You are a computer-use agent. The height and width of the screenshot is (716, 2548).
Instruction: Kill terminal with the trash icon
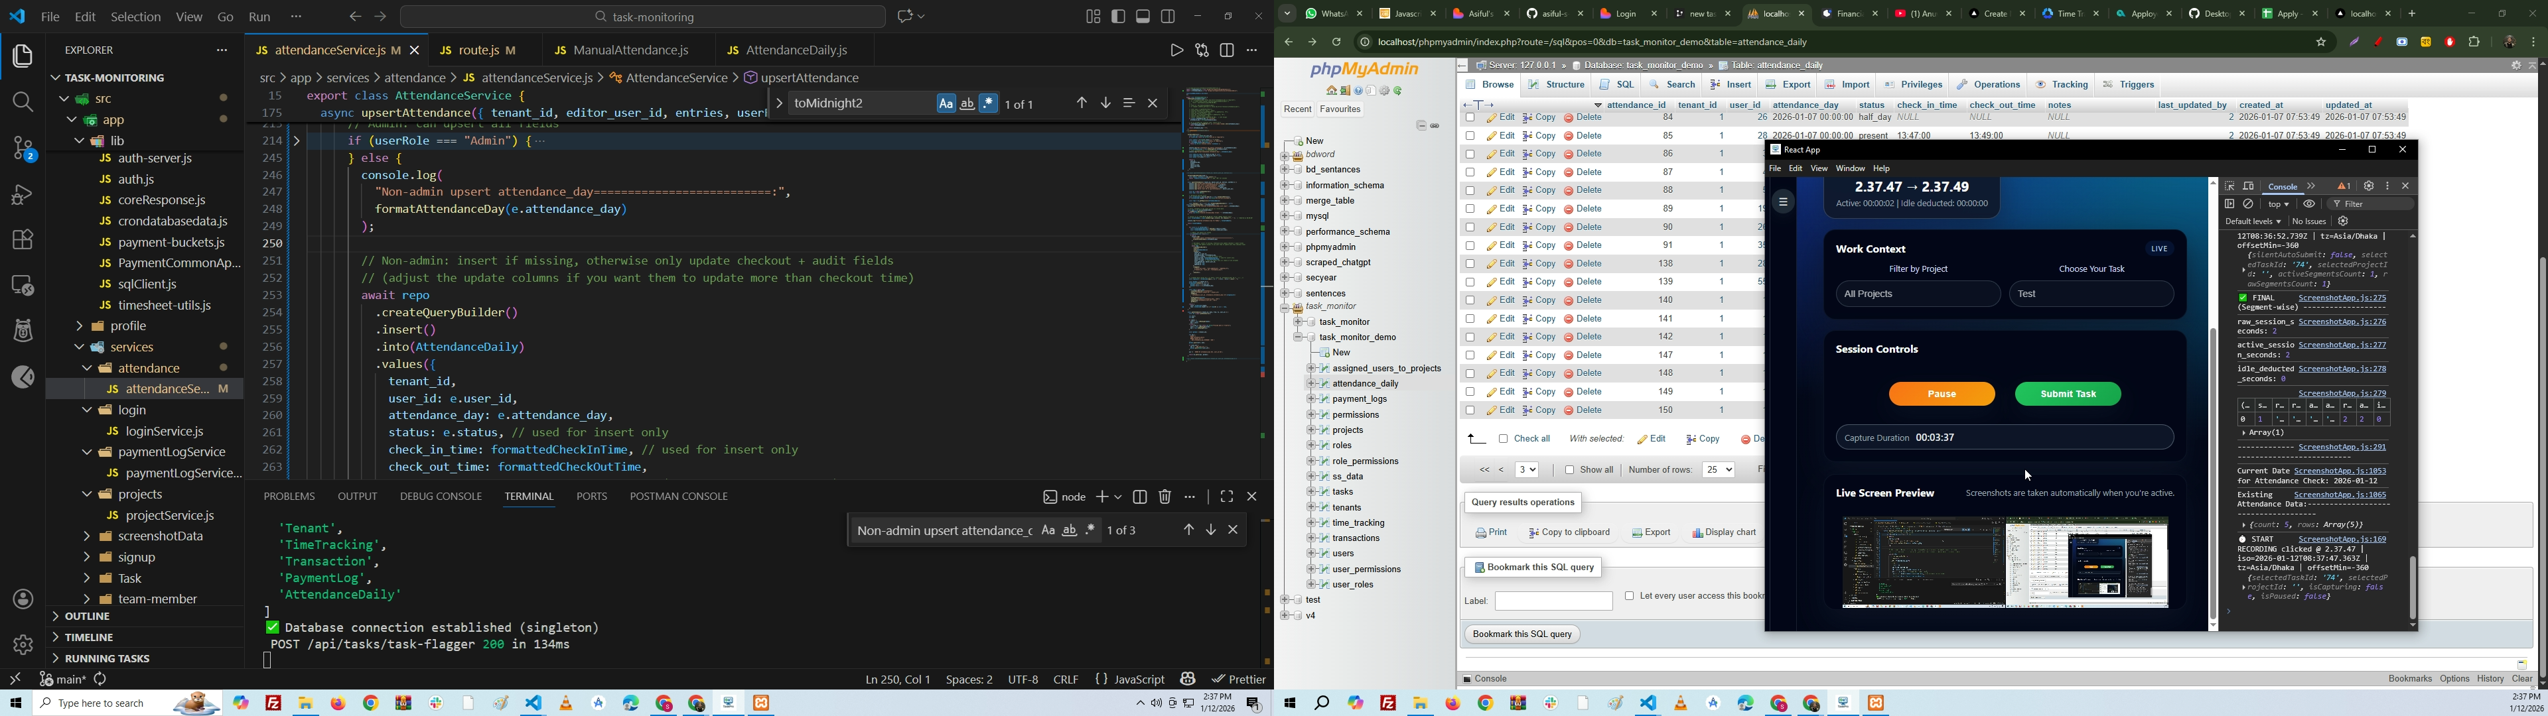tap(1165, 497)
